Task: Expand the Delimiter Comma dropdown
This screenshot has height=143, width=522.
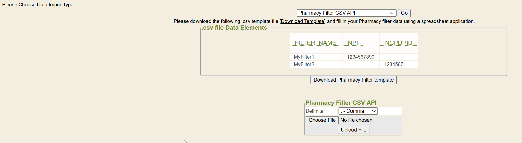Action: click(358, 111)
